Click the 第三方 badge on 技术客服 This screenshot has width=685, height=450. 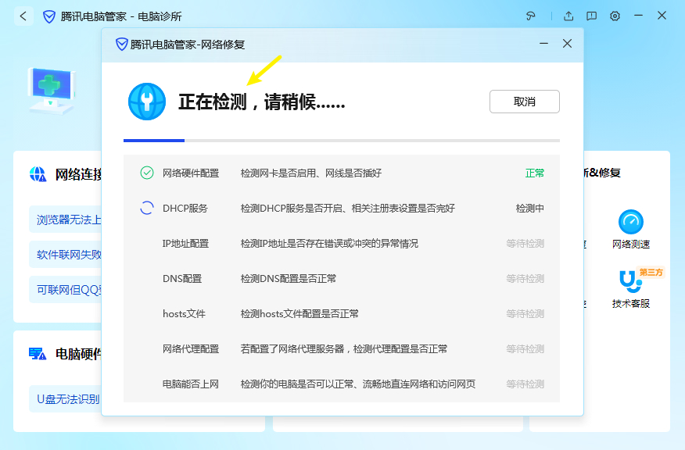[651, 273]
